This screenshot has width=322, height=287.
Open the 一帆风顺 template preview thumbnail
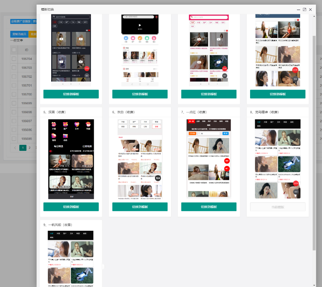tap(70, 259)
